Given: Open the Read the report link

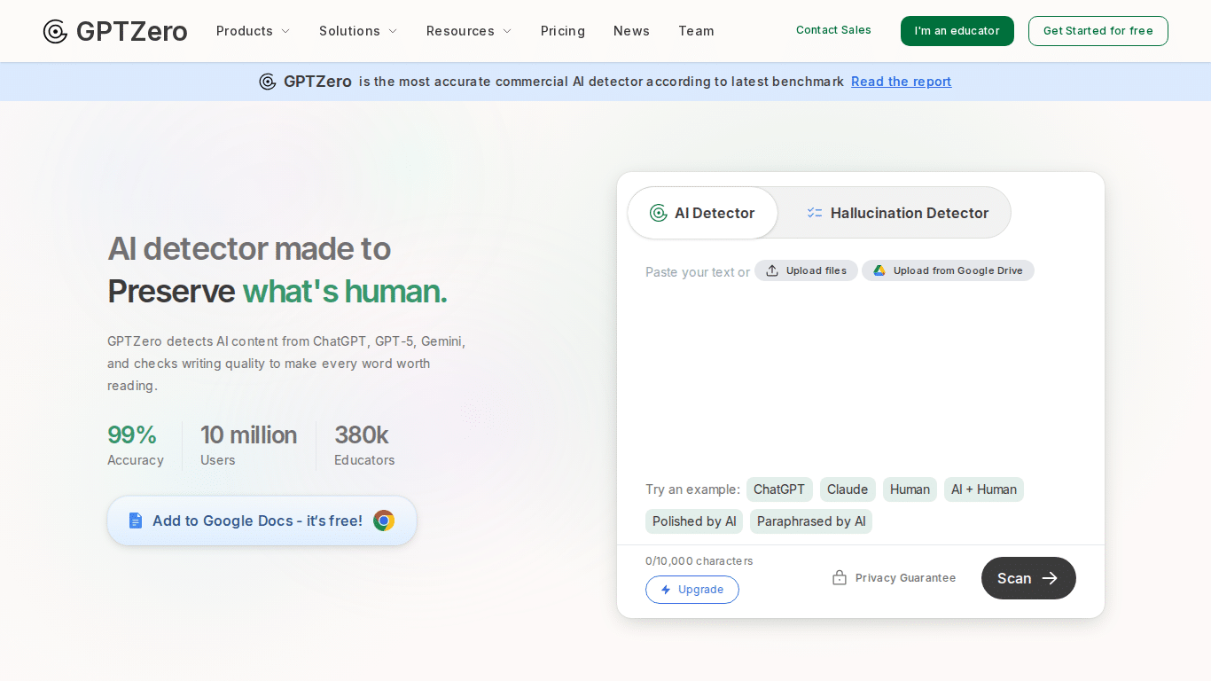Looking at the screenshot, I should tap(902, 82).
